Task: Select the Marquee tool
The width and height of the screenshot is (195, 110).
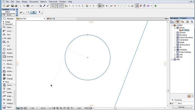Action: (9, 19)
